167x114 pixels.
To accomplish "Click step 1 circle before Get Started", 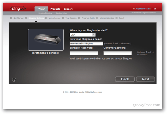I will coord(11,18).
